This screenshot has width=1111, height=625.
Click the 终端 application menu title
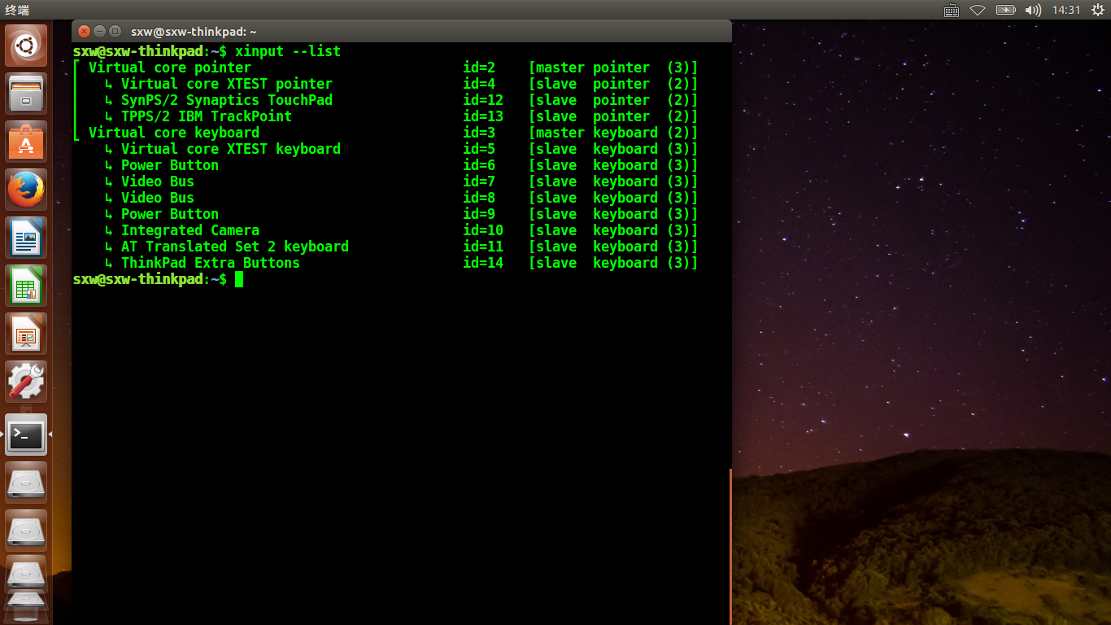[x=16, y=10]
